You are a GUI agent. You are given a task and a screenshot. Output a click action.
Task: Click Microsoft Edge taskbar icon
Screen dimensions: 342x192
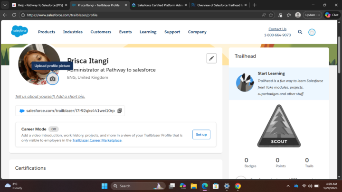(x=205, y=186)
